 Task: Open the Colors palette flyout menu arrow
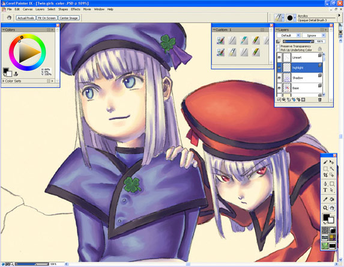tap(52, 29)
